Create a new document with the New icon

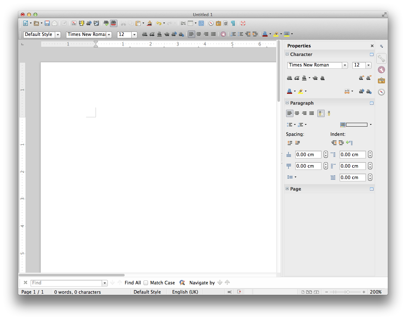(x=26, y=23)
